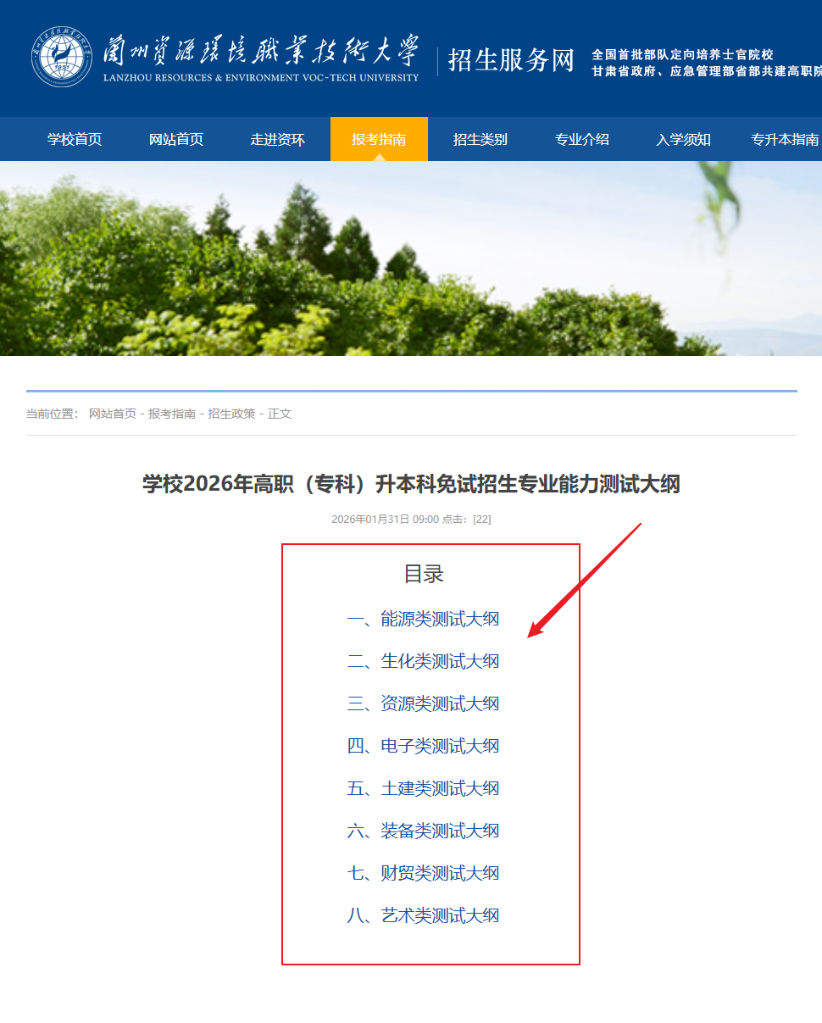Viewport: 822px width, 1023px height.
Task: Select 网站首页 in the top navigation bar
Action: [176, 140]
